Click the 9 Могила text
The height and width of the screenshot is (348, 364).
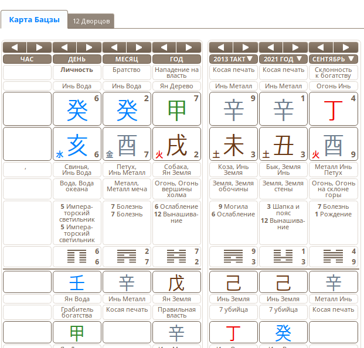click(x=233, y=206)
